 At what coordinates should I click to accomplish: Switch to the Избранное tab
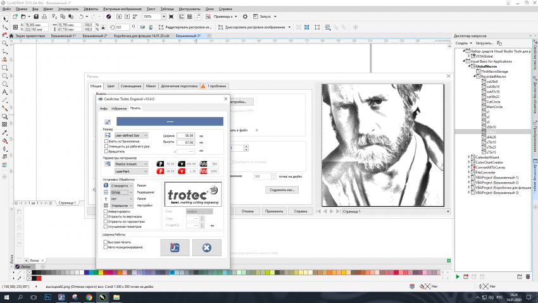[x=119, y=108]
